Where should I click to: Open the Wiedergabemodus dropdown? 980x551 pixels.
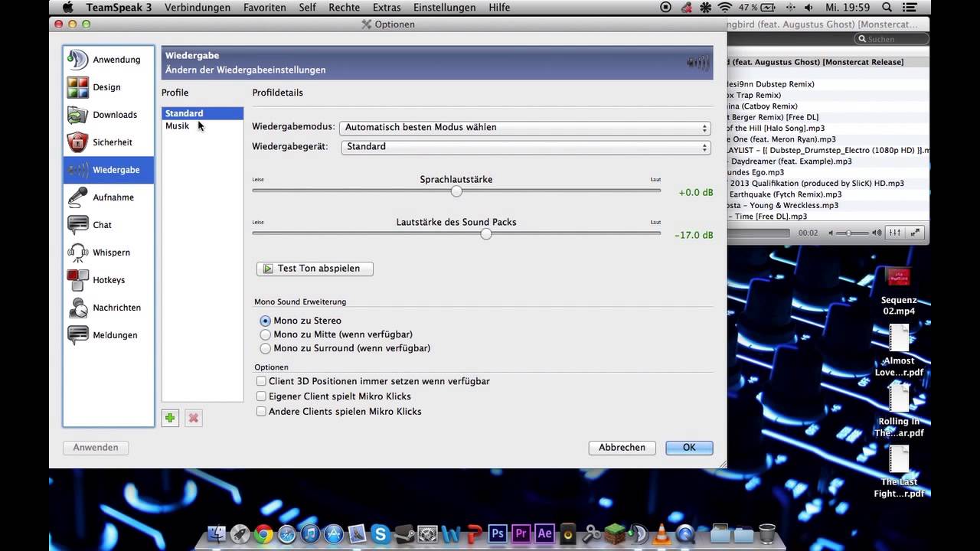[525, 128]
